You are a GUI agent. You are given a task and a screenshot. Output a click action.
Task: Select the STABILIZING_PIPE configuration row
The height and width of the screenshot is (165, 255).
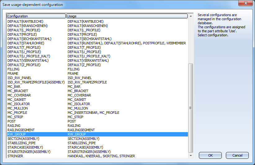(97, 143)
